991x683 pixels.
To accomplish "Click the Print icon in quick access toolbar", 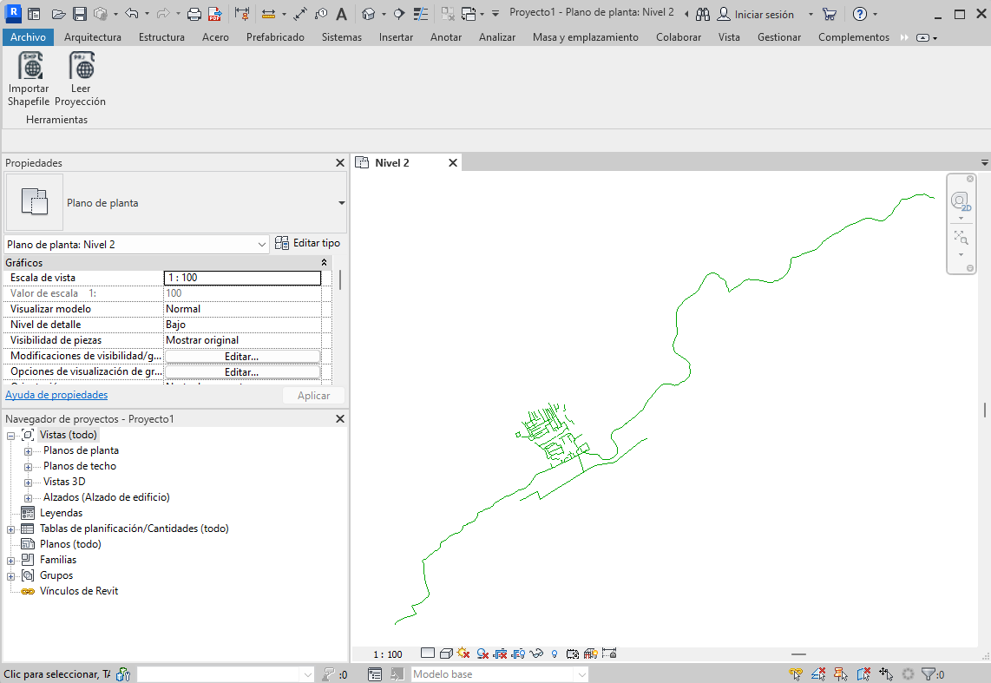I will coord(194,14).
